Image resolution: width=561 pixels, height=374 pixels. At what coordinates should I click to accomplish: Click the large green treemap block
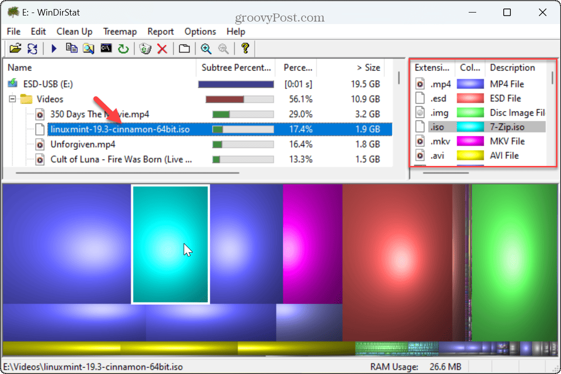coord(514,261)
